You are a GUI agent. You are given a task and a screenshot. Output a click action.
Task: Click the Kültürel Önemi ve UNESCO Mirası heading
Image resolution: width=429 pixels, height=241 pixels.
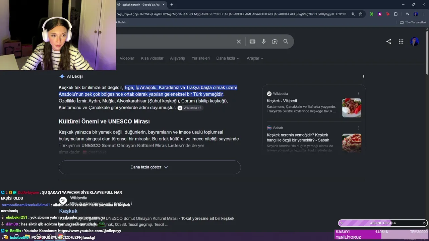pos(104,122)
